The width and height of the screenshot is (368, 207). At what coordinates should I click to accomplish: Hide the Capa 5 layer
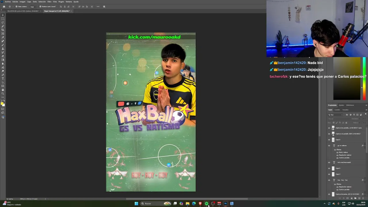click(329, 168)
